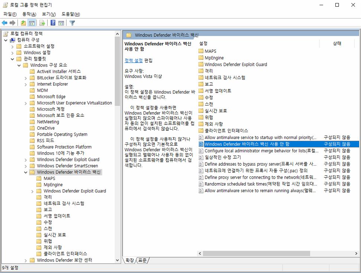Image resolution: width=361 pixels, height=273 pixels.
Task: Select 서명 업데이트 under Defender in tree
Action: (x=57, y=216)
